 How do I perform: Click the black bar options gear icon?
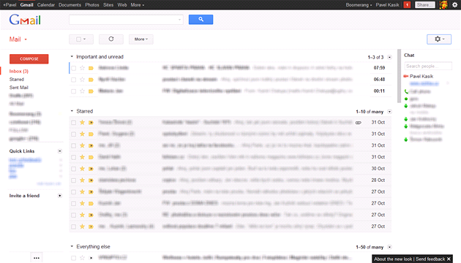[454, 4]
